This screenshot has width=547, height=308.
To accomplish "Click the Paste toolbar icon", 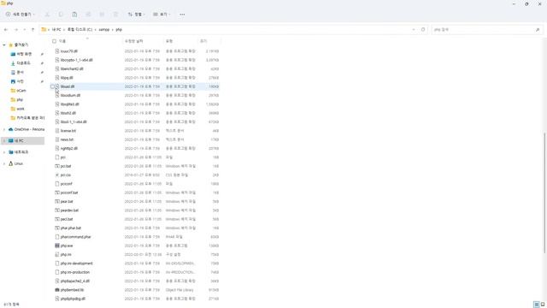I will click(x=74, y=15).
